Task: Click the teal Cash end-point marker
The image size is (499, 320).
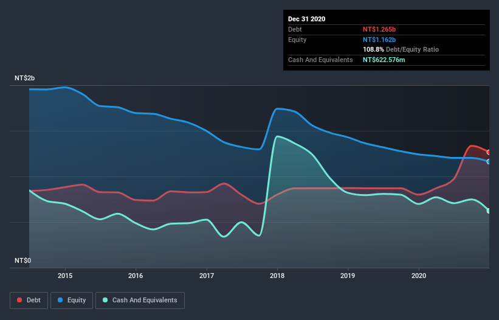Action: click(x=489, y=210)
